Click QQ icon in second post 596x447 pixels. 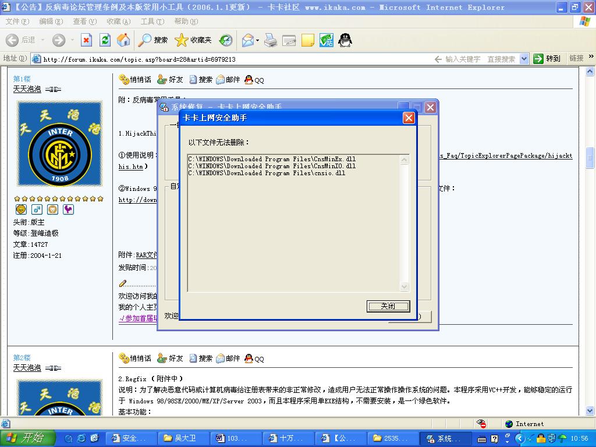click(x=254, y=359)
